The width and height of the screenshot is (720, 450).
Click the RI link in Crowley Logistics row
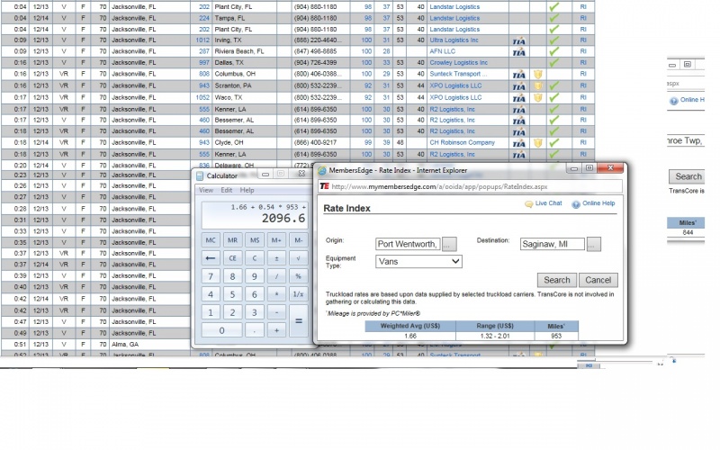pos(583,62)
